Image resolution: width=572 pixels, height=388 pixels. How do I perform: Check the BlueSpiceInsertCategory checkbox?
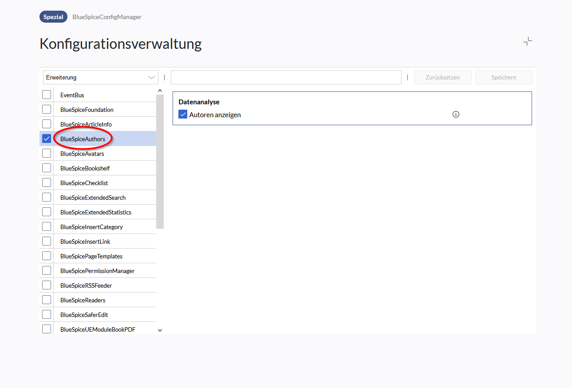pyautogui.click(x=47, y=226)
